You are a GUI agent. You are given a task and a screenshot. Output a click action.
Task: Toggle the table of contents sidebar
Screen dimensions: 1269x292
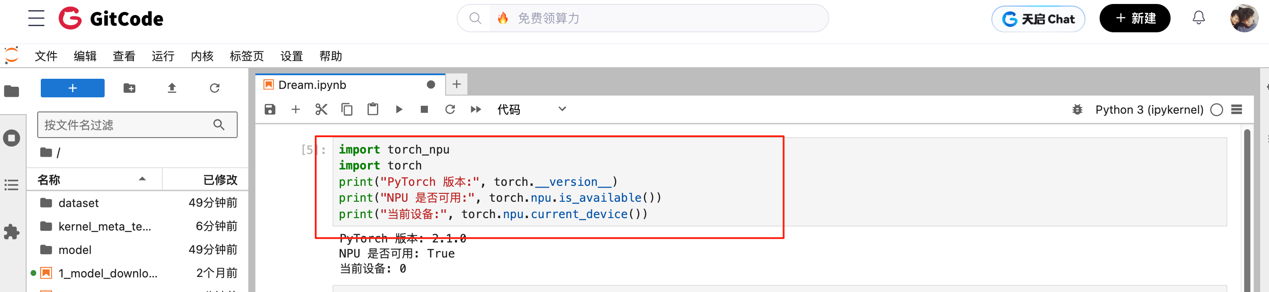pyautogui.click(x=12, y=185)
